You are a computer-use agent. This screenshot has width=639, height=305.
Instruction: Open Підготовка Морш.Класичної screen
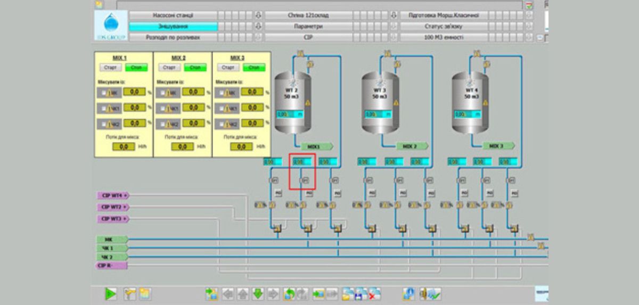(444, 15)
